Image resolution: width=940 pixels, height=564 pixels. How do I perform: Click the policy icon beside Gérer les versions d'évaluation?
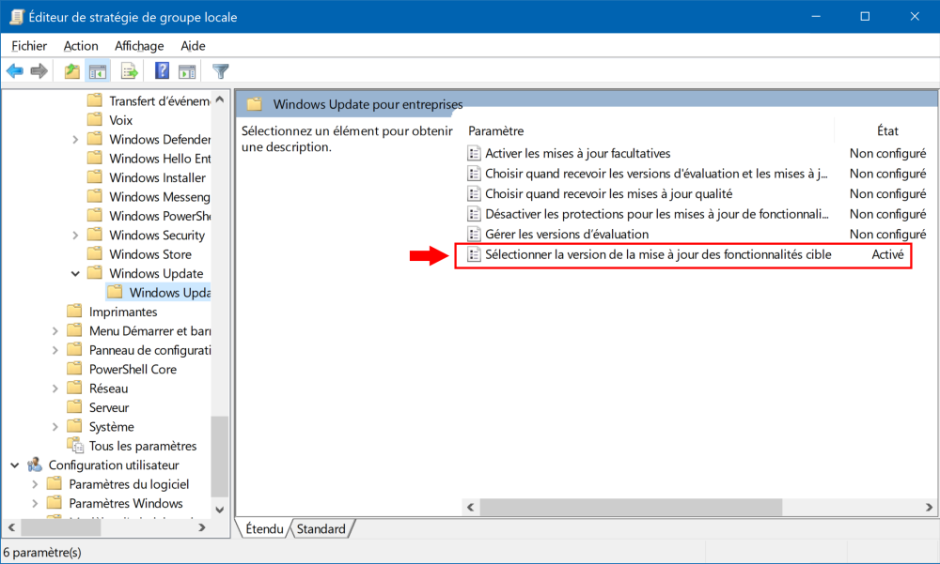(474, 234)
